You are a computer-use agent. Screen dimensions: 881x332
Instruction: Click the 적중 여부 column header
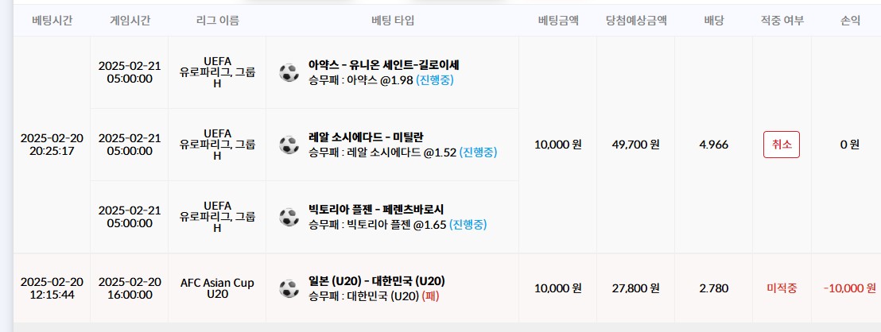(x=782, y=21)
